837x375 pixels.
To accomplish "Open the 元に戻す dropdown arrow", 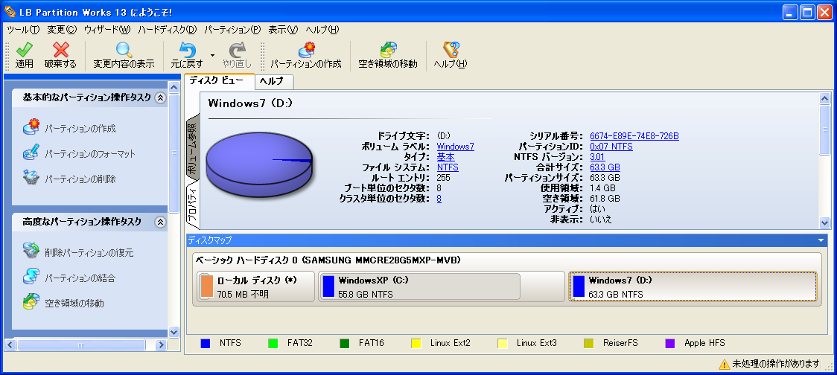I will point(212,54).
